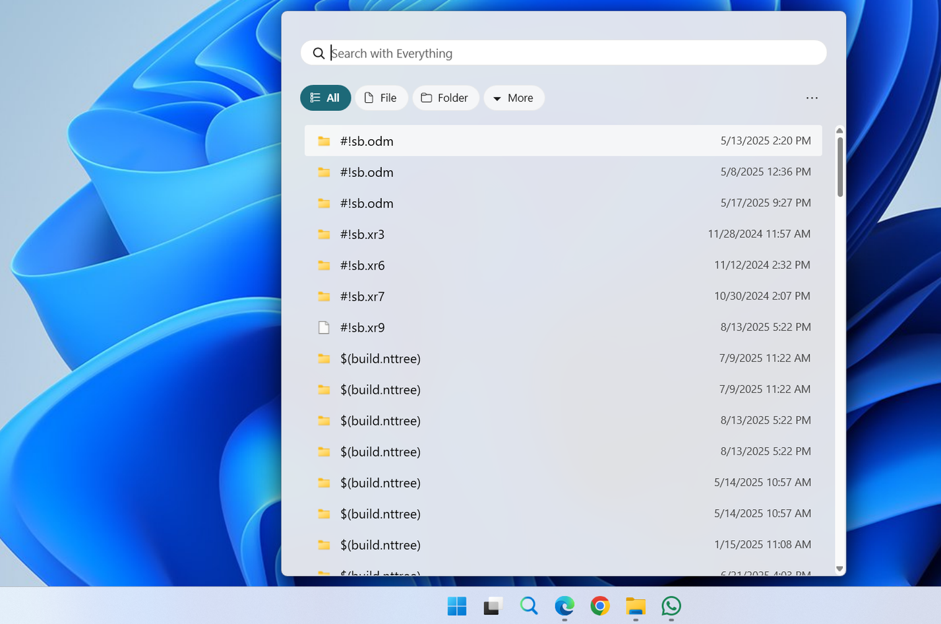
Task: Click the file icon beside #!sb.xr9
Action: 324,327
